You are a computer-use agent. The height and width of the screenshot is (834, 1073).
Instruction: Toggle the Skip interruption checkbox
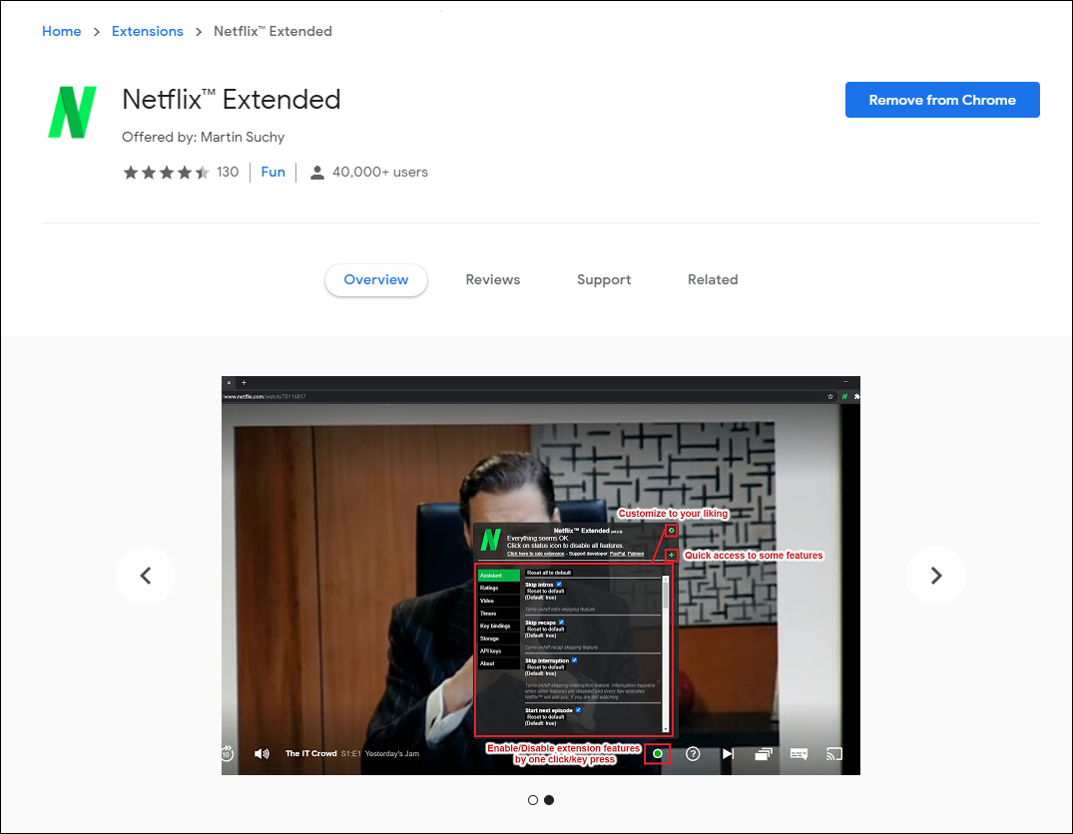(574, 660)
